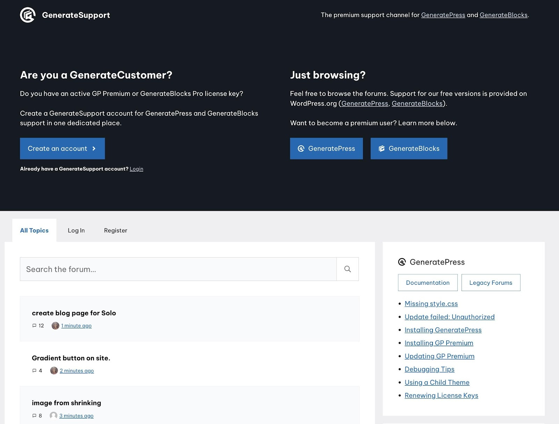Open the 'Debugging Tips' article
Image resolution: width=559 pixels, height=424 pixels.
coord(429,369)
